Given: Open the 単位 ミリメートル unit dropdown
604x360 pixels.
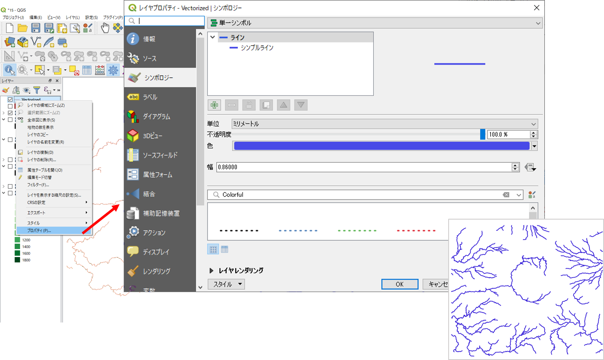Looking at the screenshot, I should pos(385,124).
